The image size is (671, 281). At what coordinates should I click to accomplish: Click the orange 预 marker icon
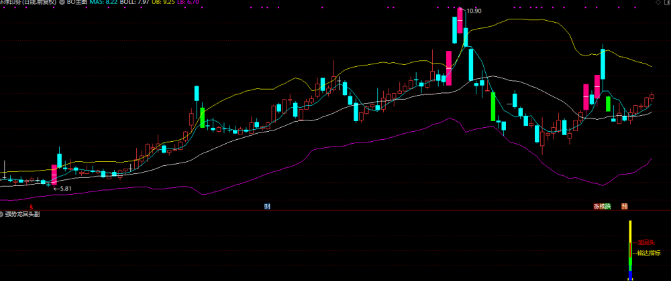(624, 207)
